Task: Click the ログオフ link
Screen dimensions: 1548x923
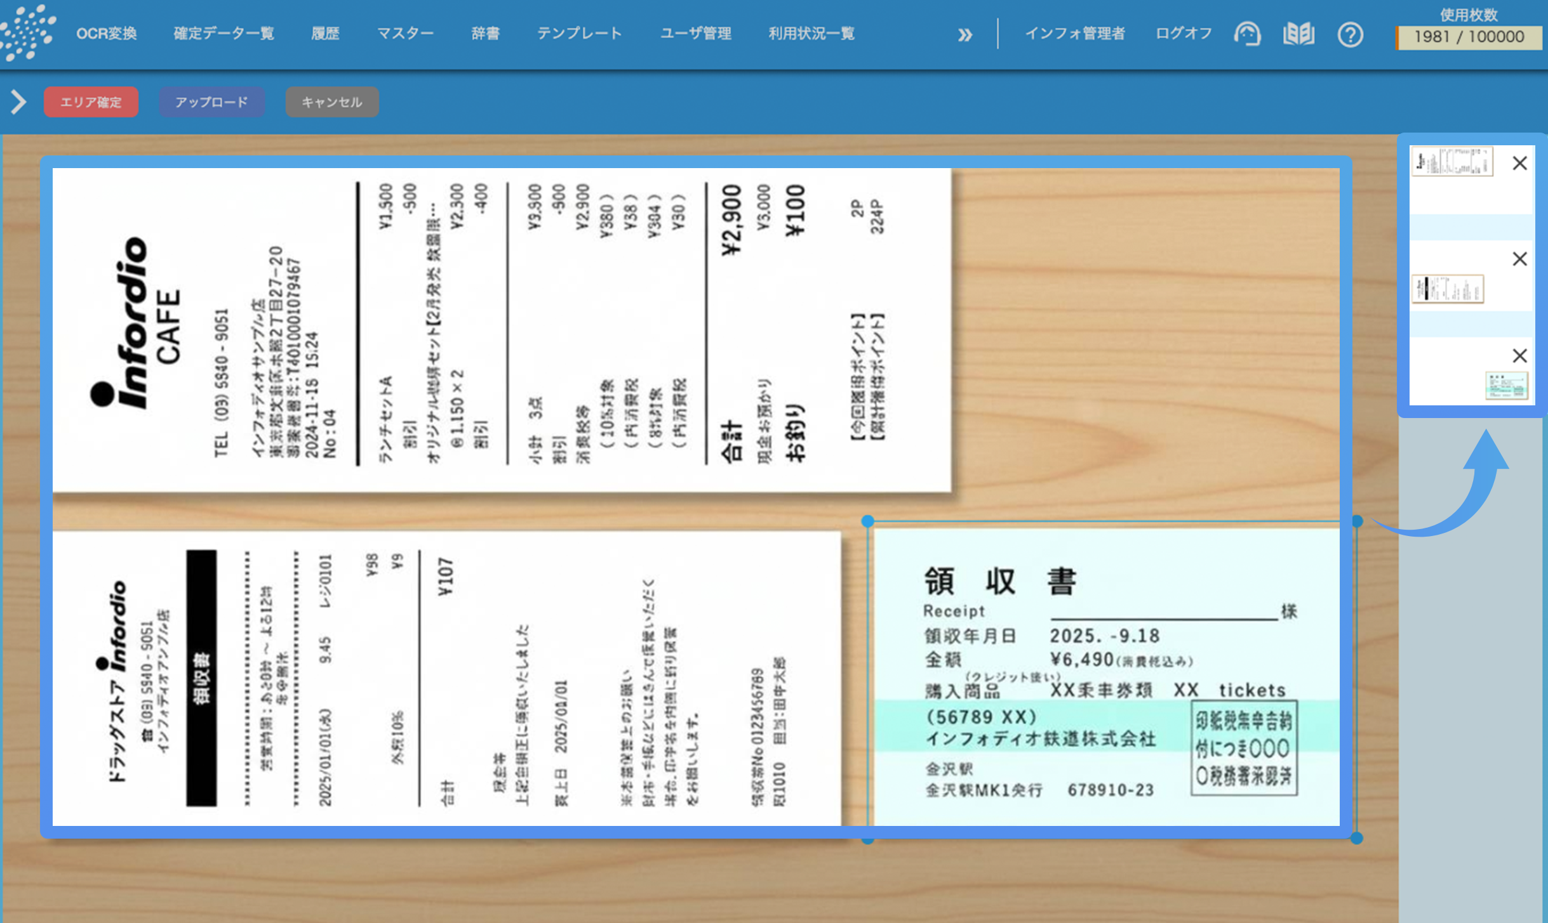Action: click(x=1184, y=34)
